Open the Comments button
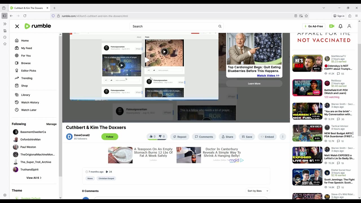Image resolution: width=361 pixels, height=203 pixels. (x=204, y=137)
